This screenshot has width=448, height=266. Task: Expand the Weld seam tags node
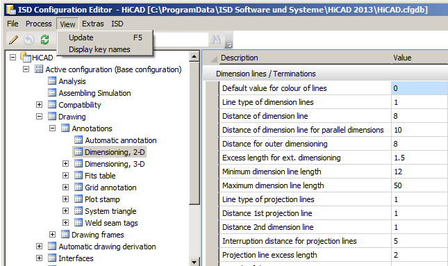point(65,222)
